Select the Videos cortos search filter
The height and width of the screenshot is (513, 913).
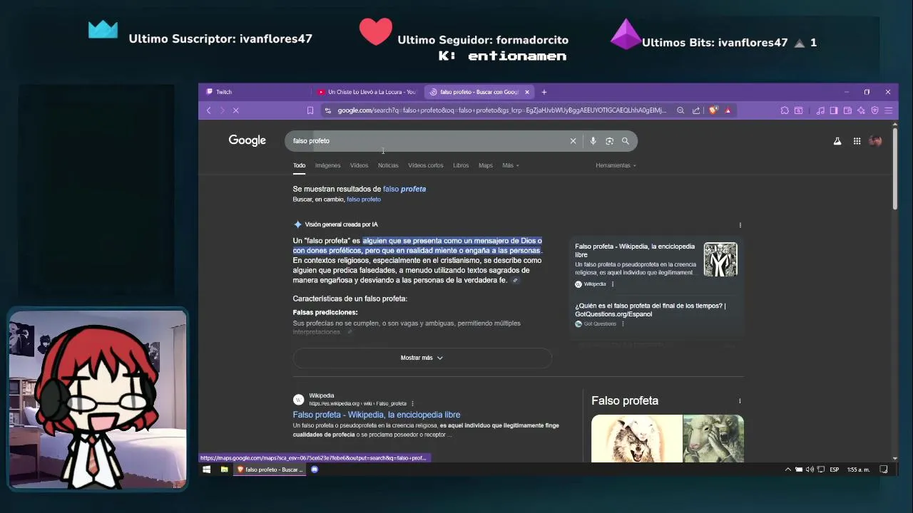[x=426, y=165]
